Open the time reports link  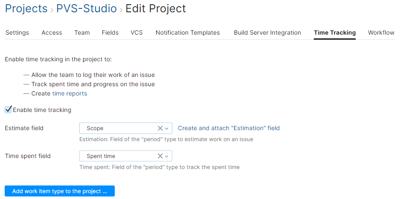point(70,93)
